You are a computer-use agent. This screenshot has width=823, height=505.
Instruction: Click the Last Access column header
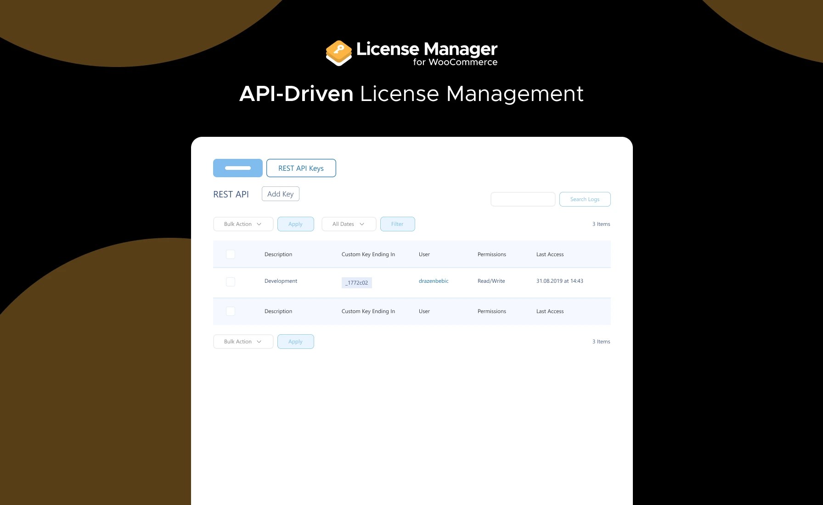coord(549,254)
